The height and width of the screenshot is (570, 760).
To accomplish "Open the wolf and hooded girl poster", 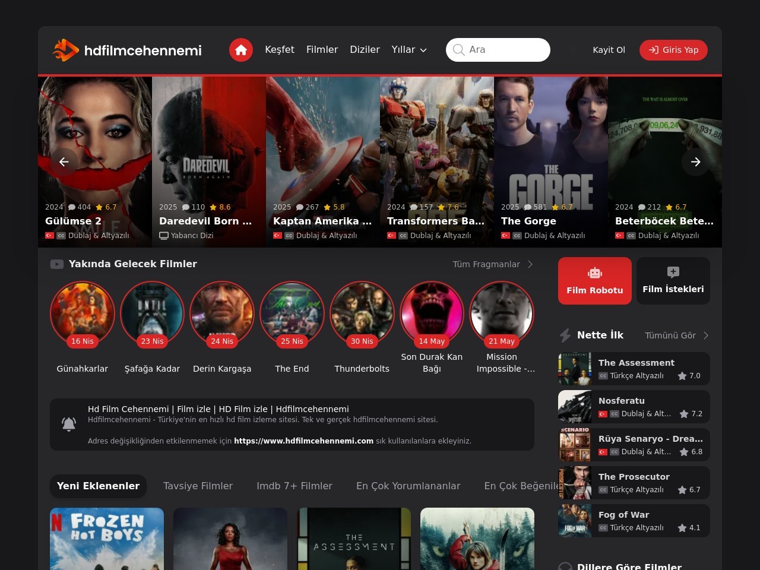I will click(x=477, y=539).
